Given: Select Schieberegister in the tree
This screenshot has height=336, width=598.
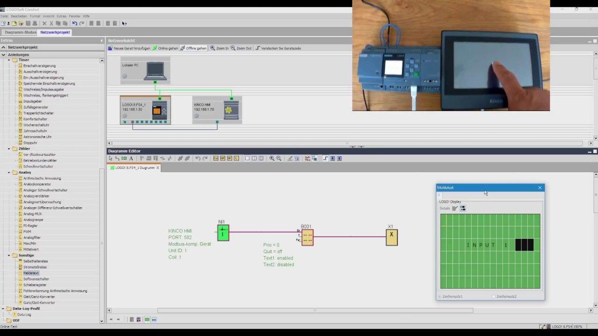Looking at the screenshot, I should [x=35, y=285].
